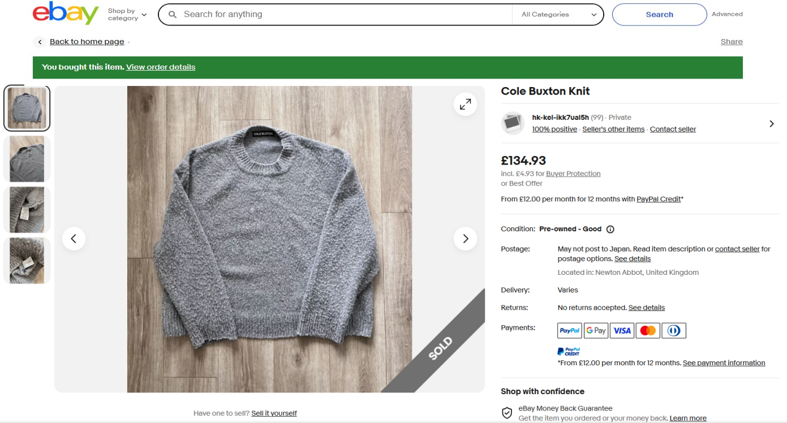The width and height of the screenshot is (787, 423).
Task: Go back to home page link
Action: click(87, 42)
